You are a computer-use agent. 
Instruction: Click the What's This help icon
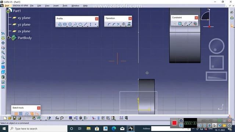click(49, 118)
